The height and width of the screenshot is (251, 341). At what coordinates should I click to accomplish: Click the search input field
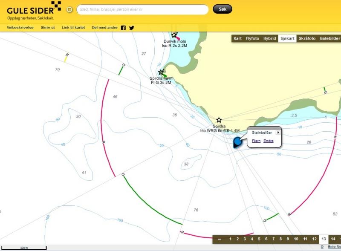pyautogui.click(x=142, y=9)
